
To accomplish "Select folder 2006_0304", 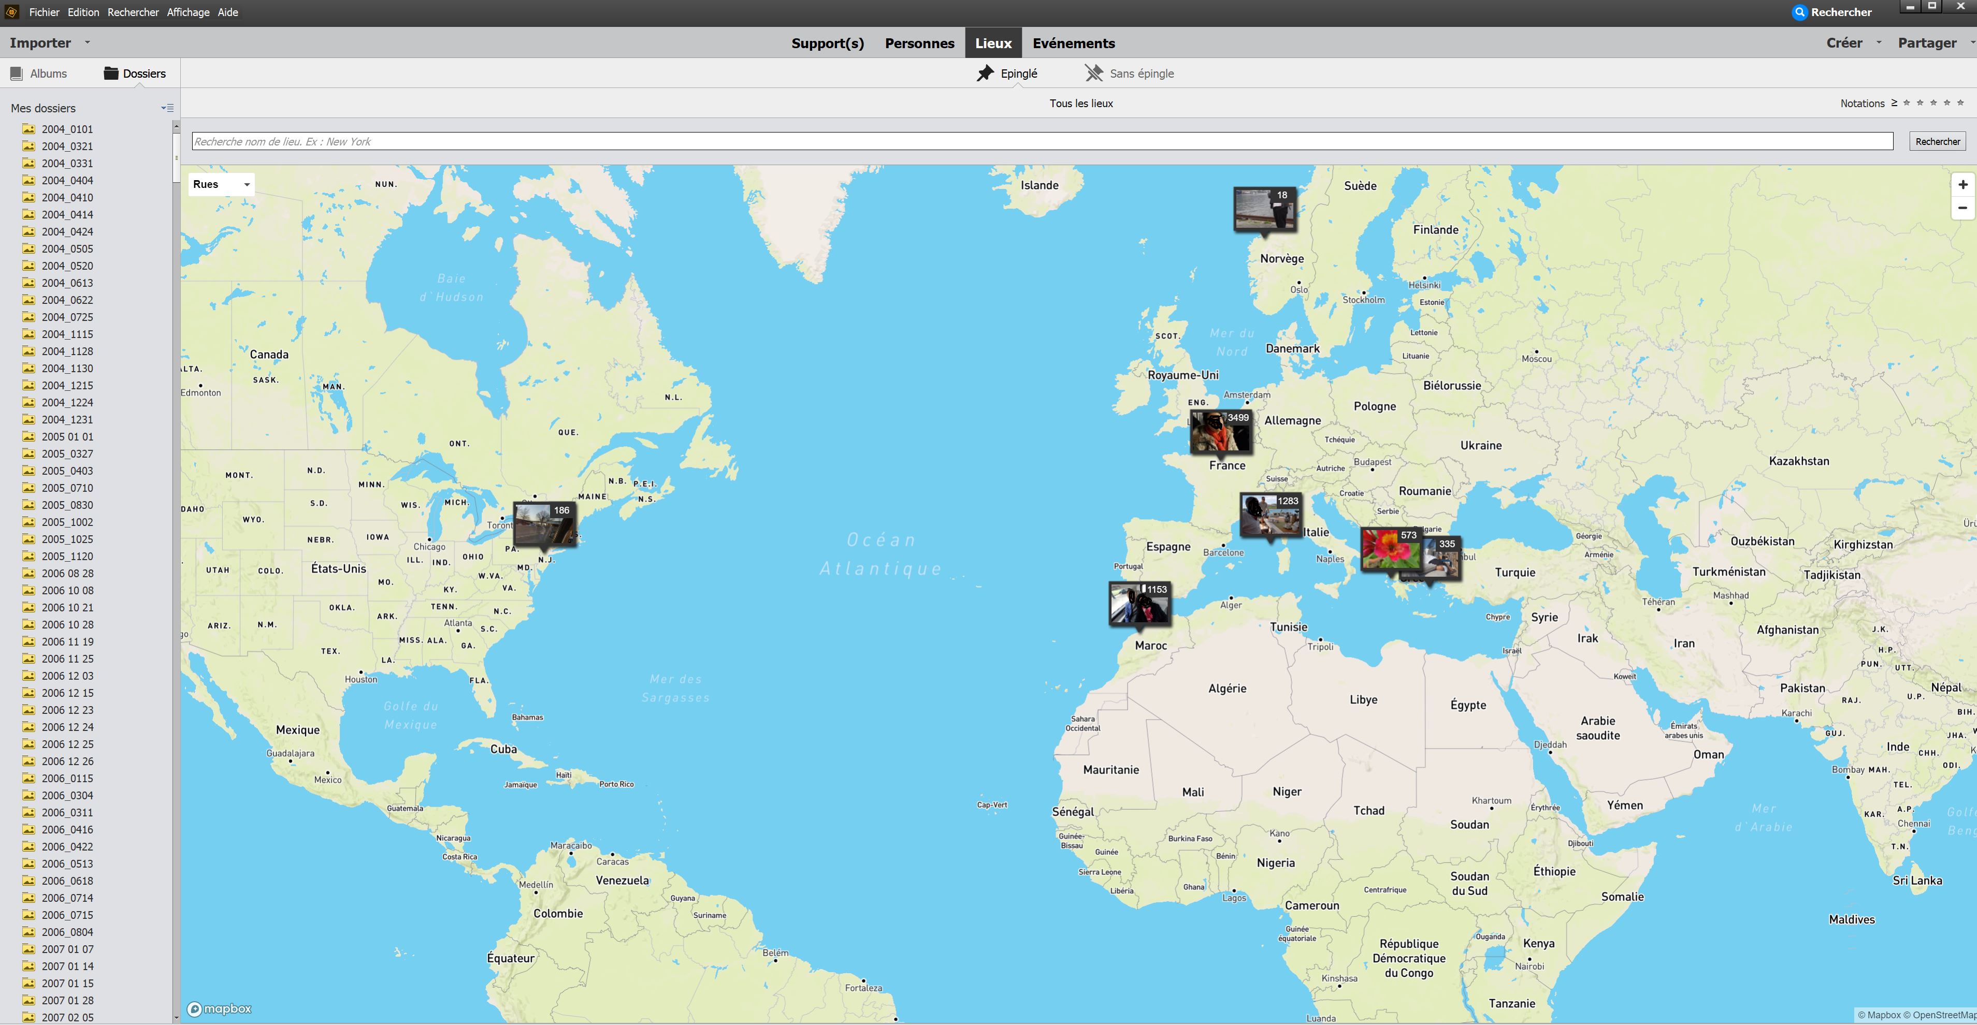I will click(67, 796).
